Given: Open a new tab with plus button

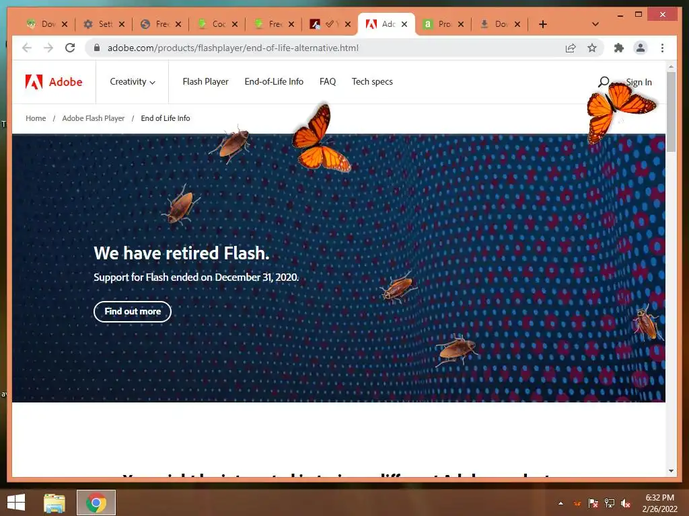Looking at the screenshot, I should point(543,24).
